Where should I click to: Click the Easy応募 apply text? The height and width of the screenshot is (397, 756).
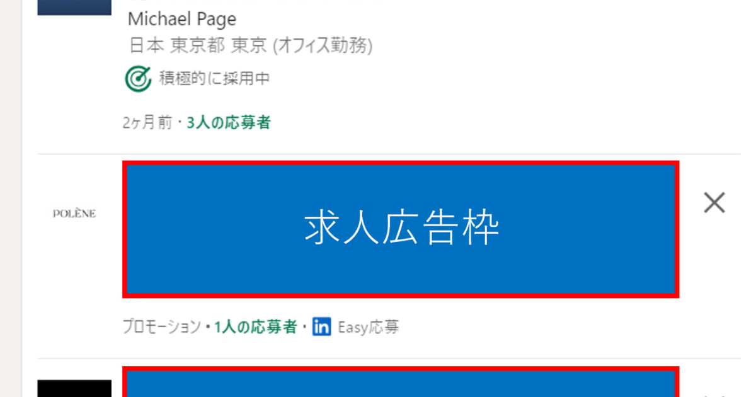pos(369,327)
